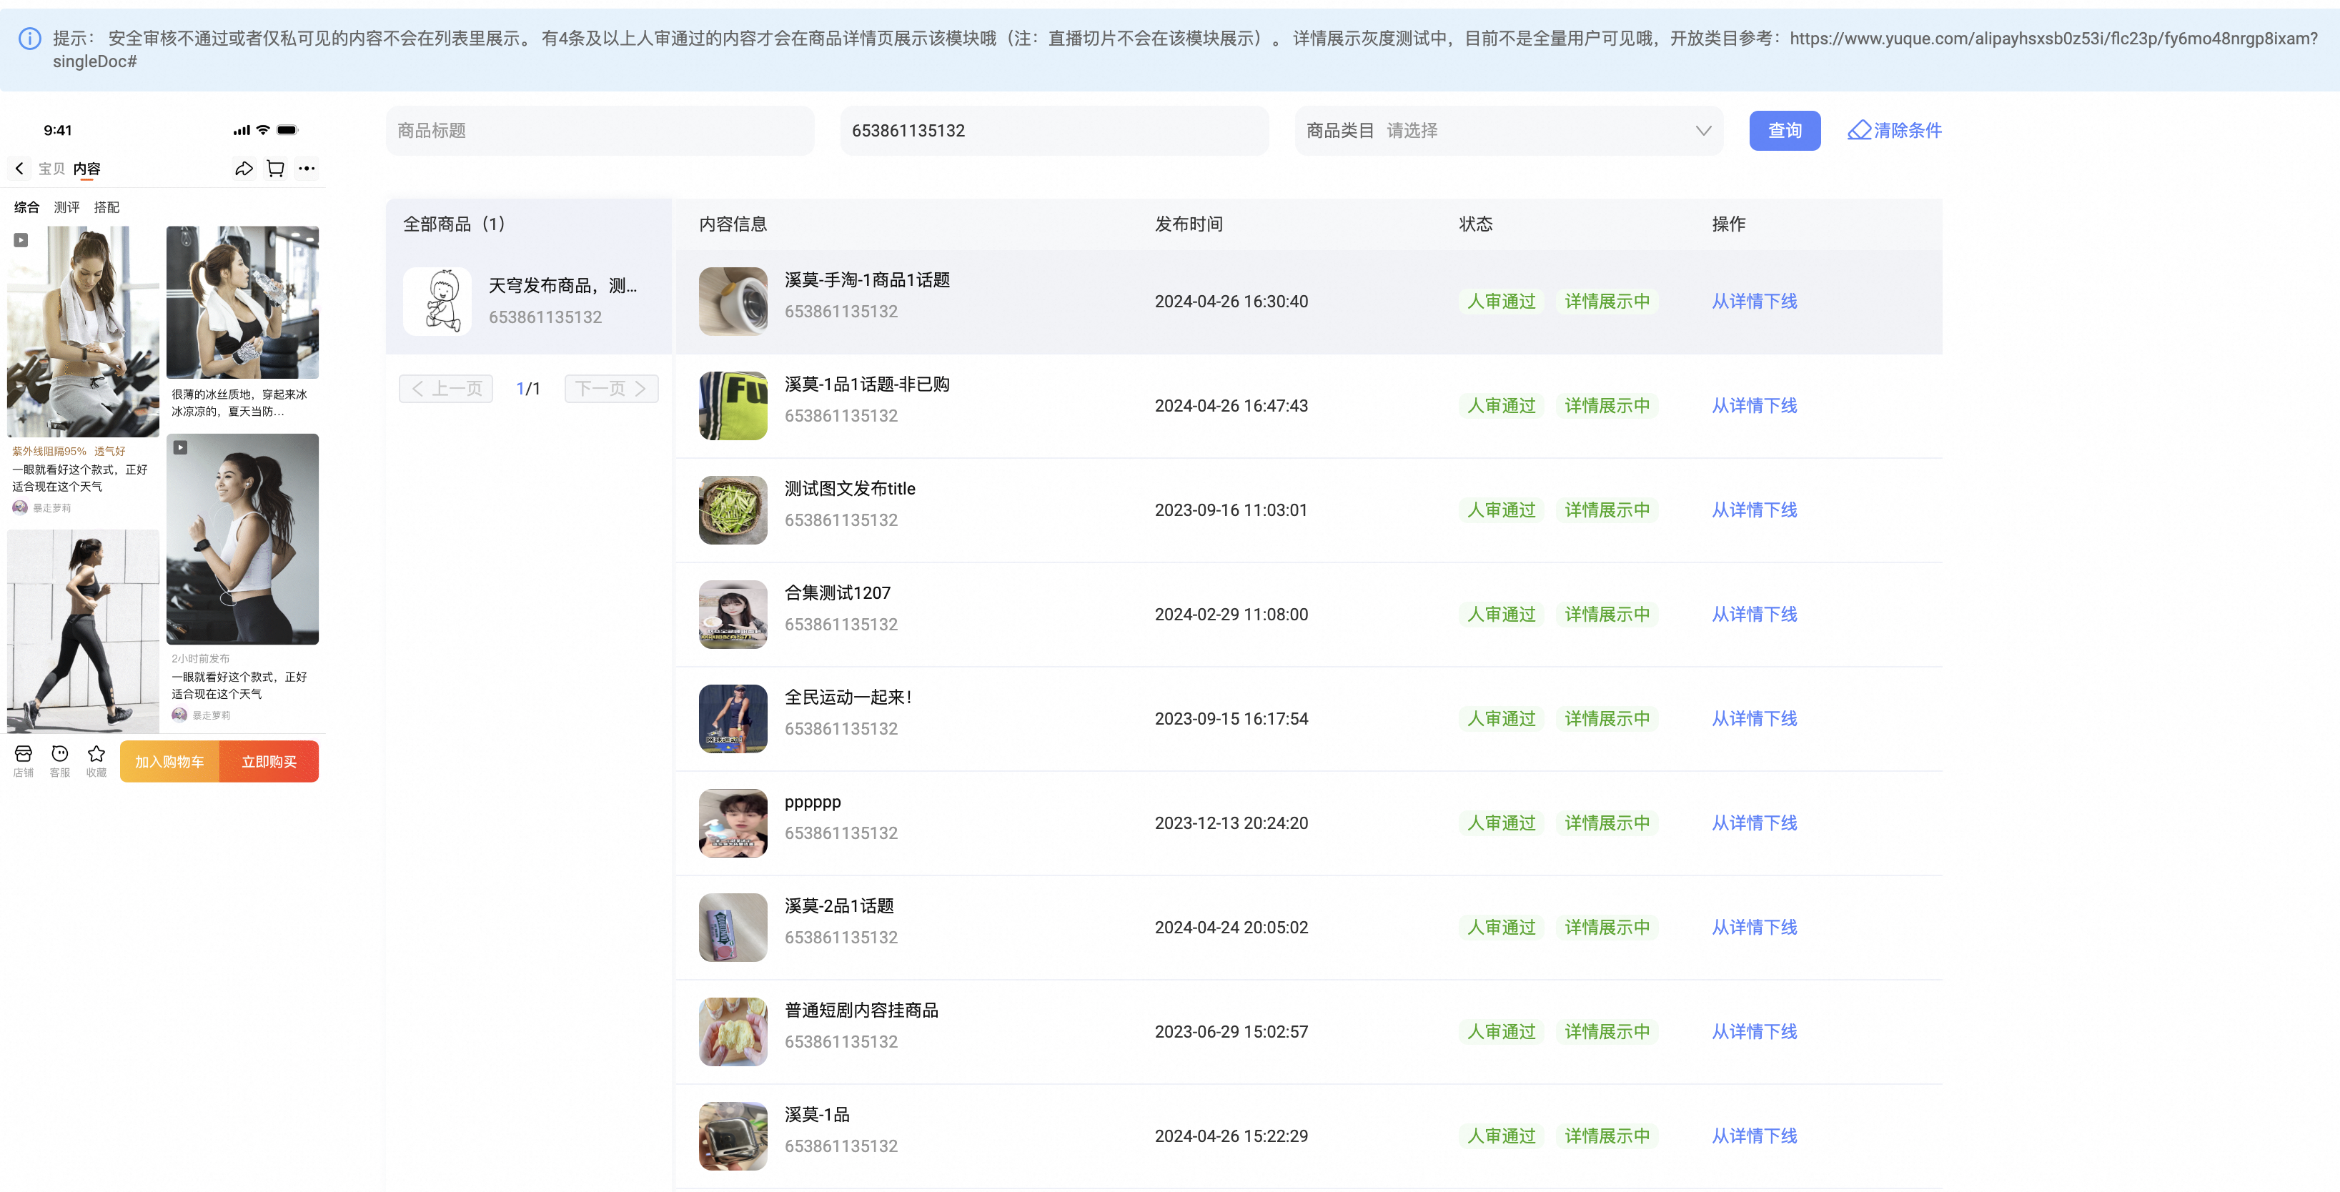Switch to 宝贝 tab in phone preview

(x=51, y=168)
